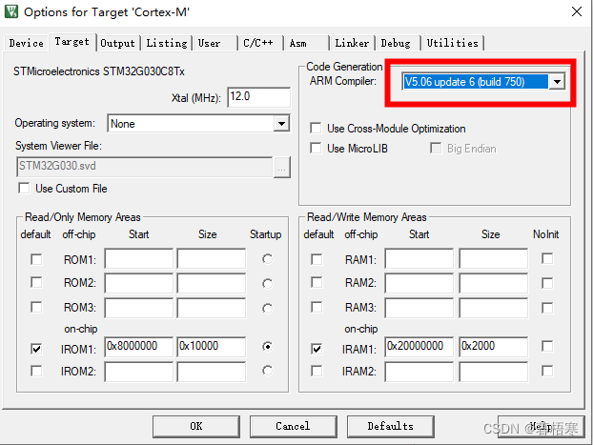The height and width of the screenshot is (445, 593).
Task: Check the ROM1 default checkbox
Action: pos(36,259)
